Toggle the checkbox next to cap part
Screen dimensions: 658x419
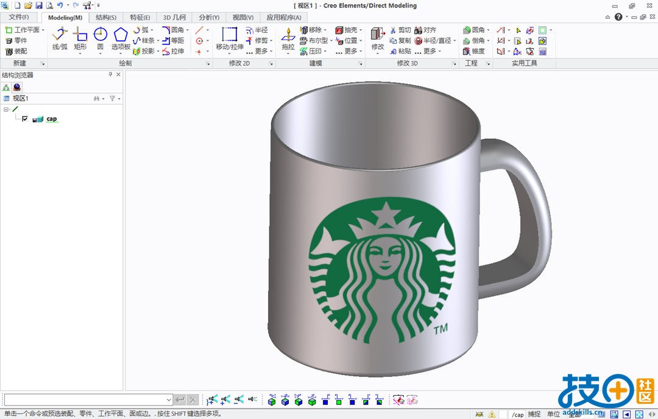25,119
